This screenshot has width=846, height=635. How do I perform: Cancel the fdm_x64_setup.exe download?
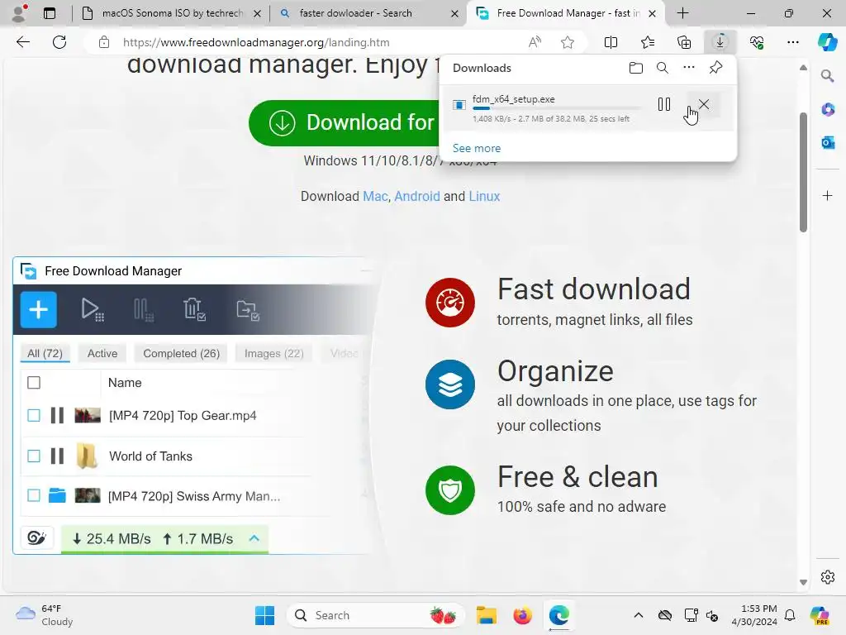(704, 104)
